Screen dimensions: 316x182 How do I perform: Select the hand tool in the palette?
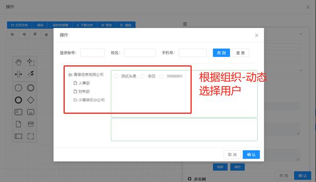(18, 62)
